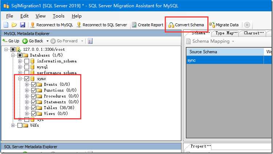273x154 pixels.
Task: Open the Go Forward history dropdown arrow
Action: [82, 41]
